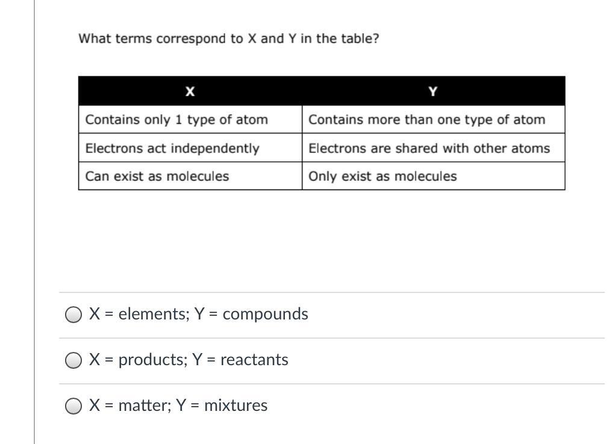Image resolution: width=612 pixels, height=444 pixels.
Task: Click the 'X = products' answer text
Action: (139, 360)
